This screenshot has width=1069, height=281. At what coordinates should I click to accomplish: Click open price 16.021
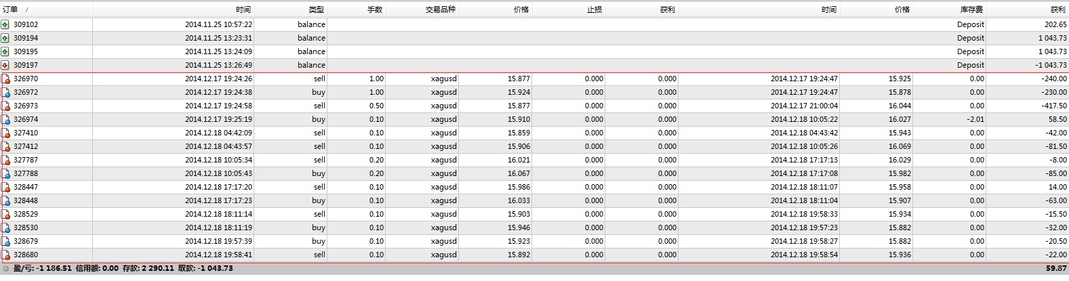tap(519, 160)
